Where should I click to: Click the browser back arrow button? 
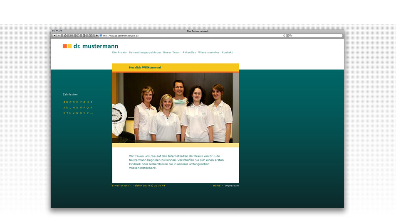coord(54,36)
